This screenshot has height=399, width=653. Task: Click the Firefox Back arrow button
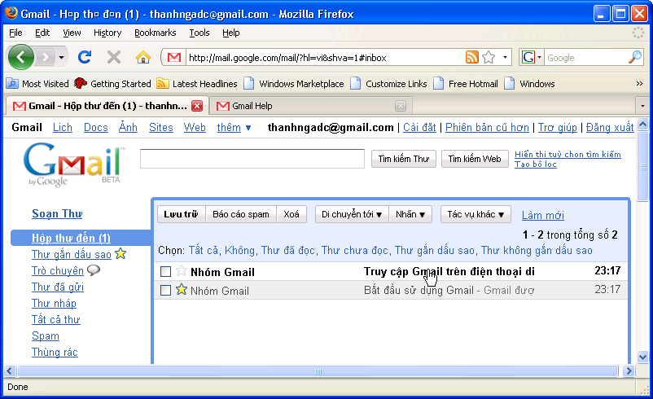click(x=21, y=57)
